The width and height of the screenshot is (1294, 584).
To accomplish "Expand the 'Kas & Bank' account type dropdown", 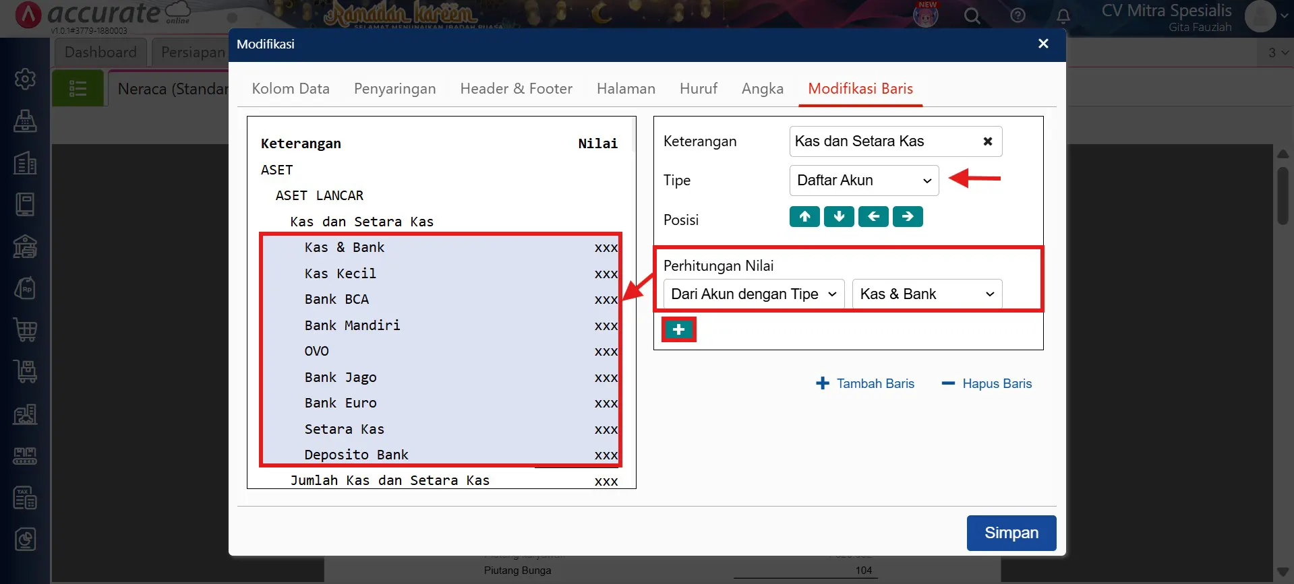I will point(927,294).
